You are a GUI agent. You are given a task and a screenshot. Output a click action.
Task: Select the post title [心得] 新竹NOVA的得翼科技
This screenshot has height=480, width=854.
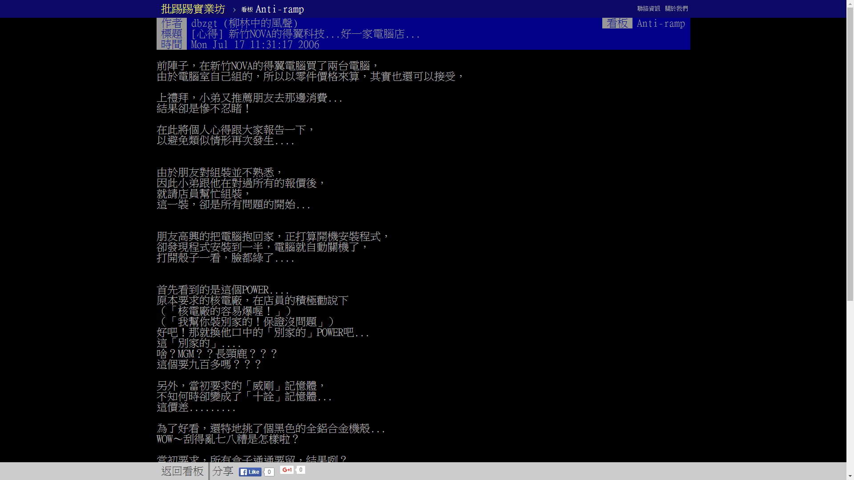(x=304, y=34)
